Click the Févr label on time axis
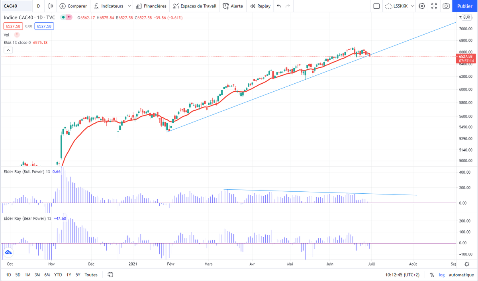 (171, 264)
